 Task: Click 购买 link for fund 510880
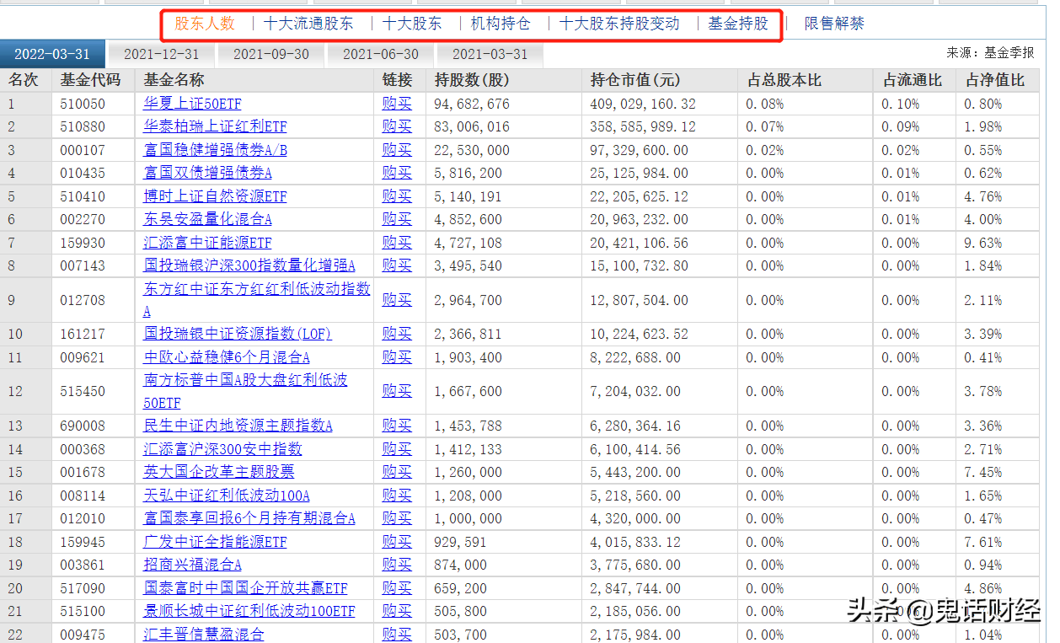click(397, 126)
